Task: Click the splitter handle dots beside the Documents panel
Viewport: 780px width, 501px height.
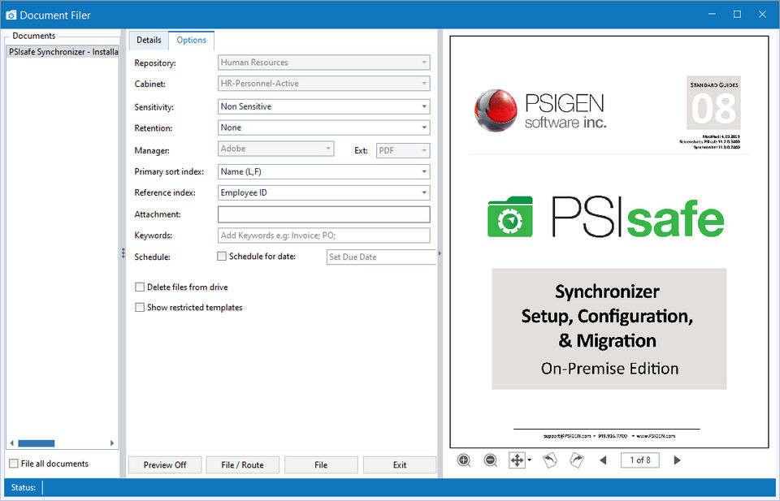Action: coord(123,253)
